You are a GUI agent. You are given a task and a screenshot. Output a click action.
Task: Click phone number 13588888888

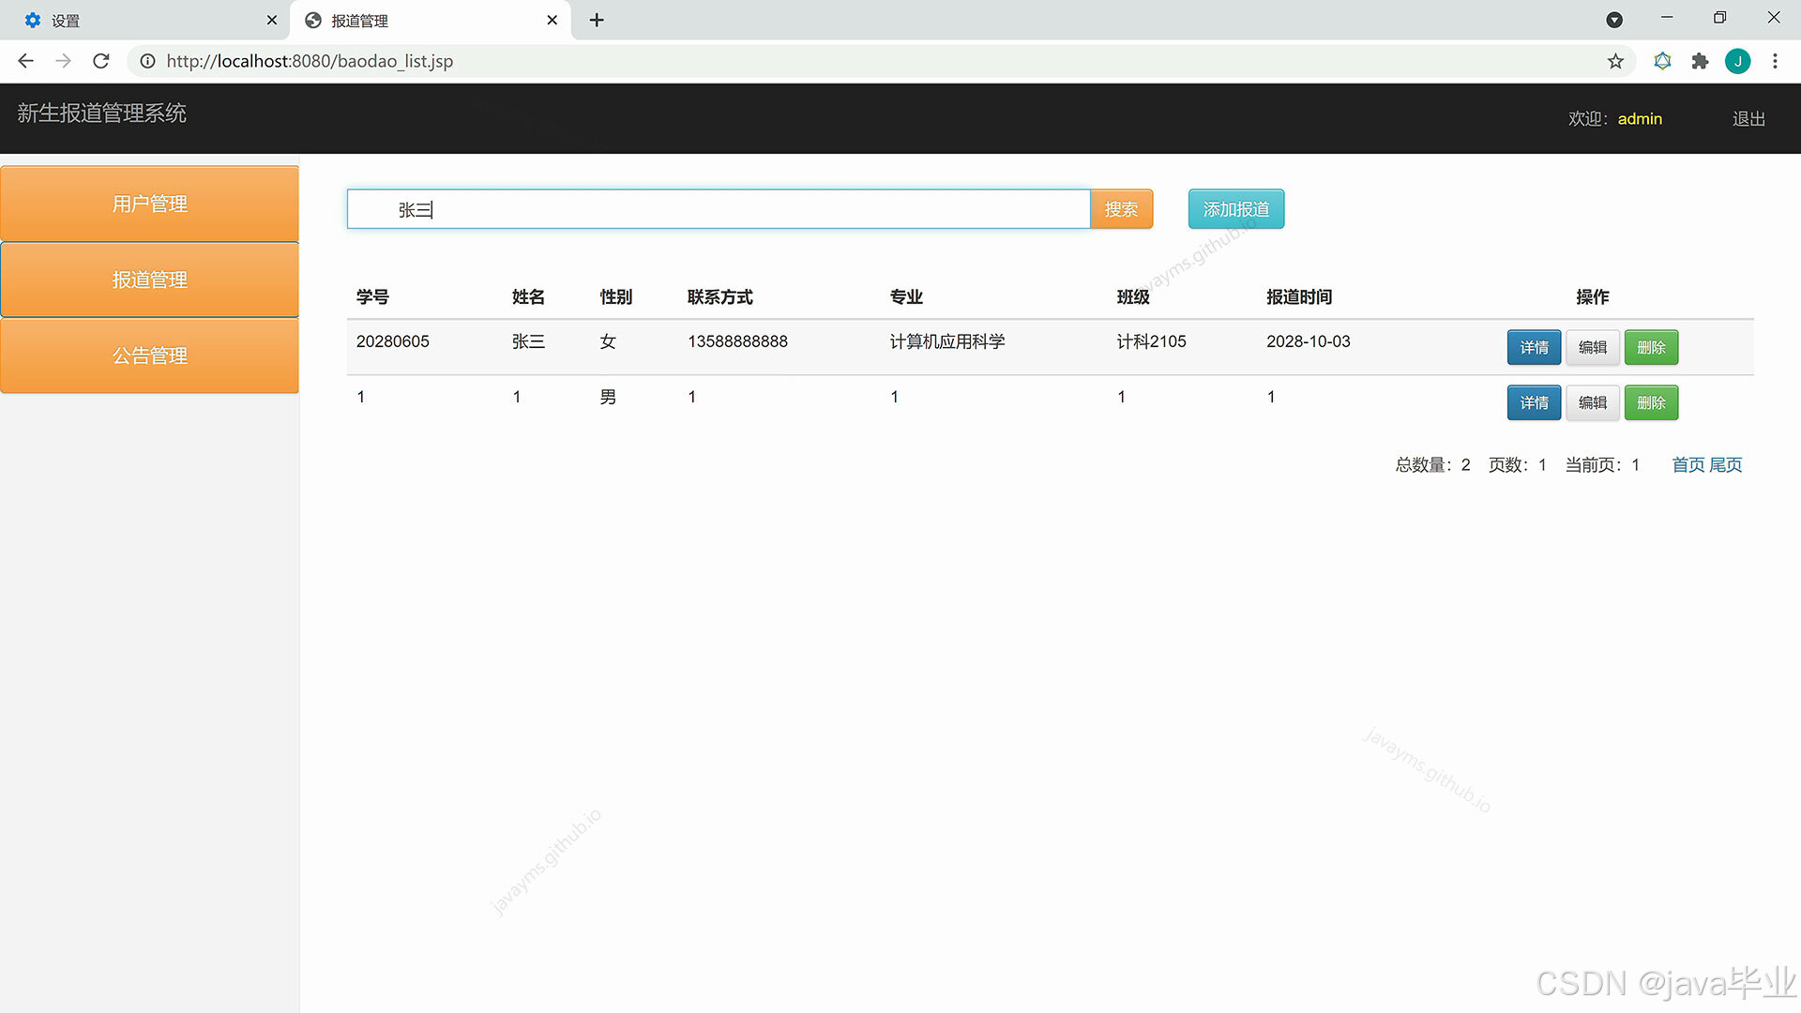pyautogui.click(x=737, y=341)
